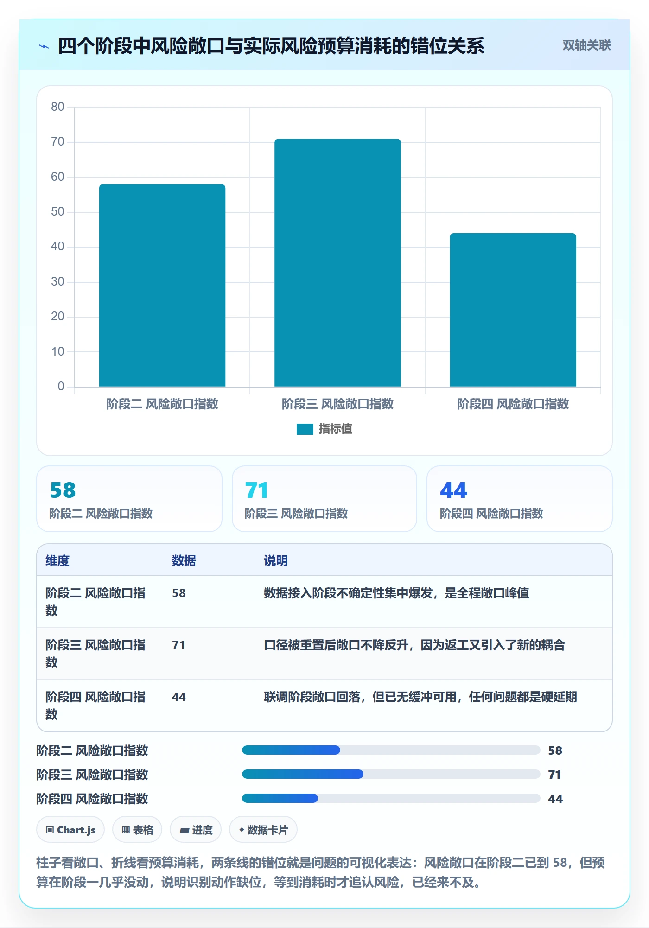Click the lightning icon beside the title
Image resolution: width=649 pixels, height=928 pixels.
[x=44, y=46]
